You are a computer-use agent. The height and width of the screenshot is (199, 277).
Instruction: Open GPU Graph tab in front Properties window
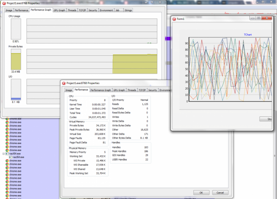(x=119, y=90)
